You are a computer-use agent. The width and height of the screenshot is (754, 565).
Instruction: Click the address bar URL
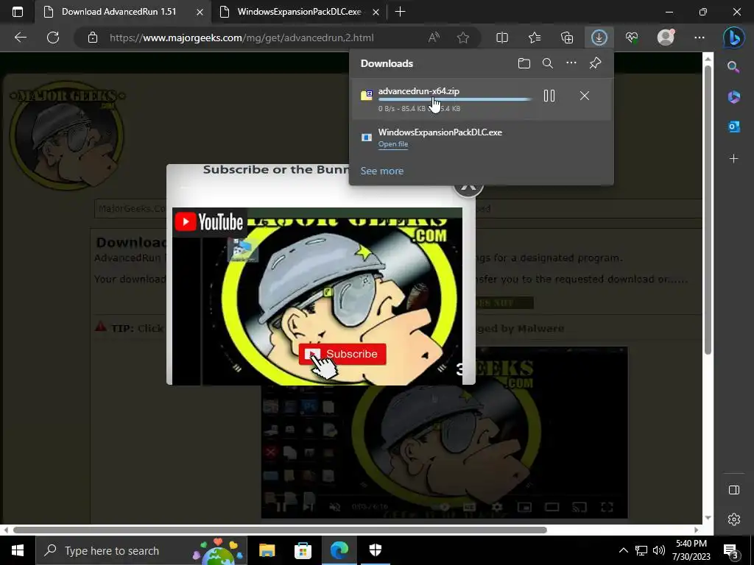click(x=242, y=38)
